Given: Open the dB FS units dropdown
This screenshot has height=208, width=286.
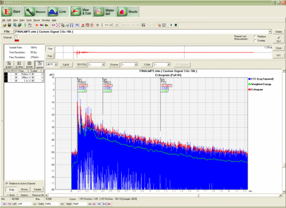Looking at the screenshot, I should (x=56, y=64).
